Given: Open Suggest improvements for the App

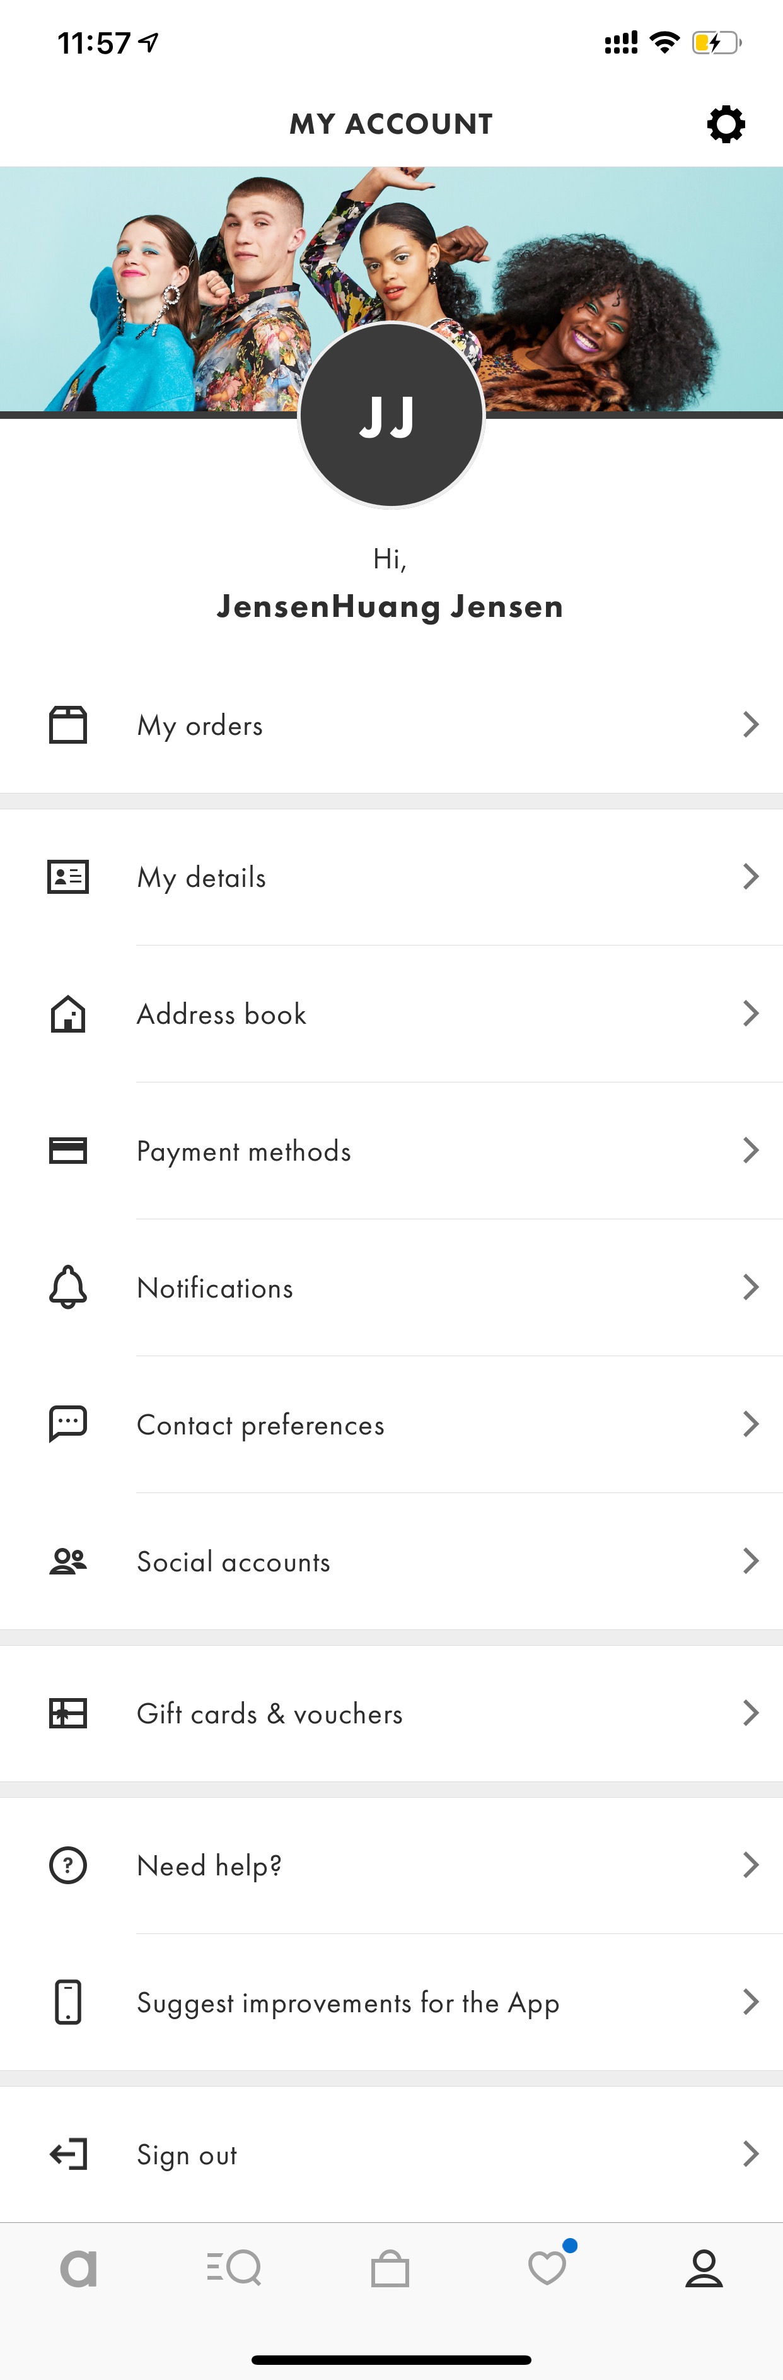Looking at the screenshot, I should point(391,2002).
